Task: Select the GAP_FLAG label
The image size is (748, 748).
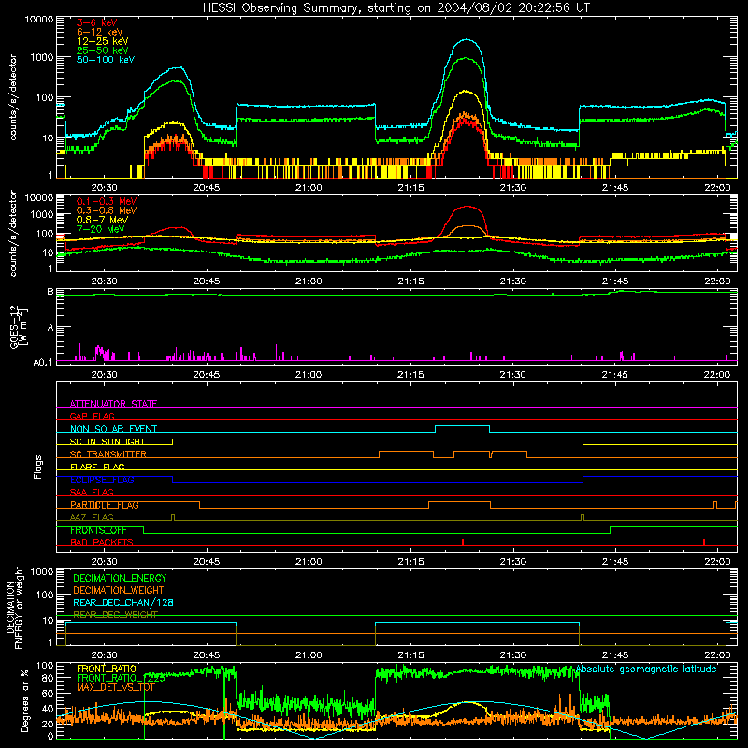Action: click(92, 416)
